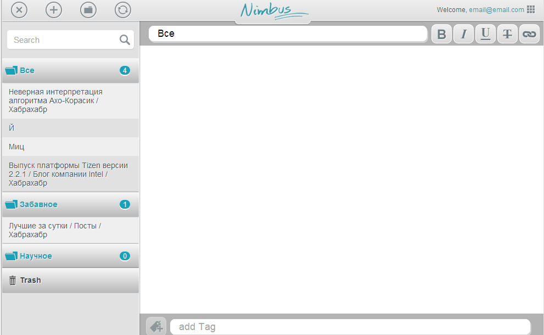Click into the add Tag field

(350, 327)
